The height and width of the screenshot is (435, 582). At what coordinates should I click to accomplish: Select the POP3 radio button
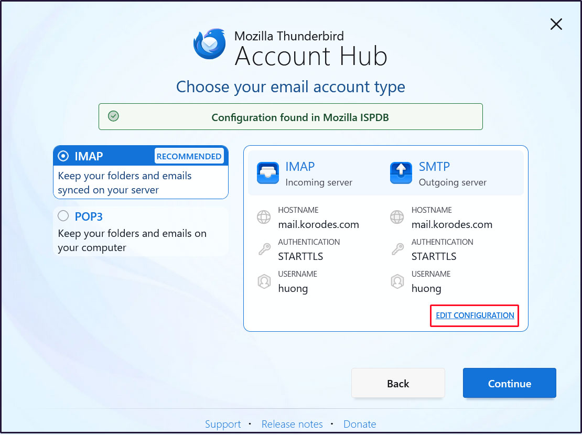(x=63, y=215)
